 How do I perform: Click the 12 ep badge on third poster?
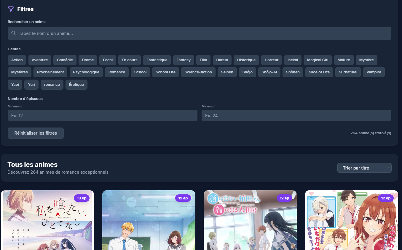click(284, 198)
